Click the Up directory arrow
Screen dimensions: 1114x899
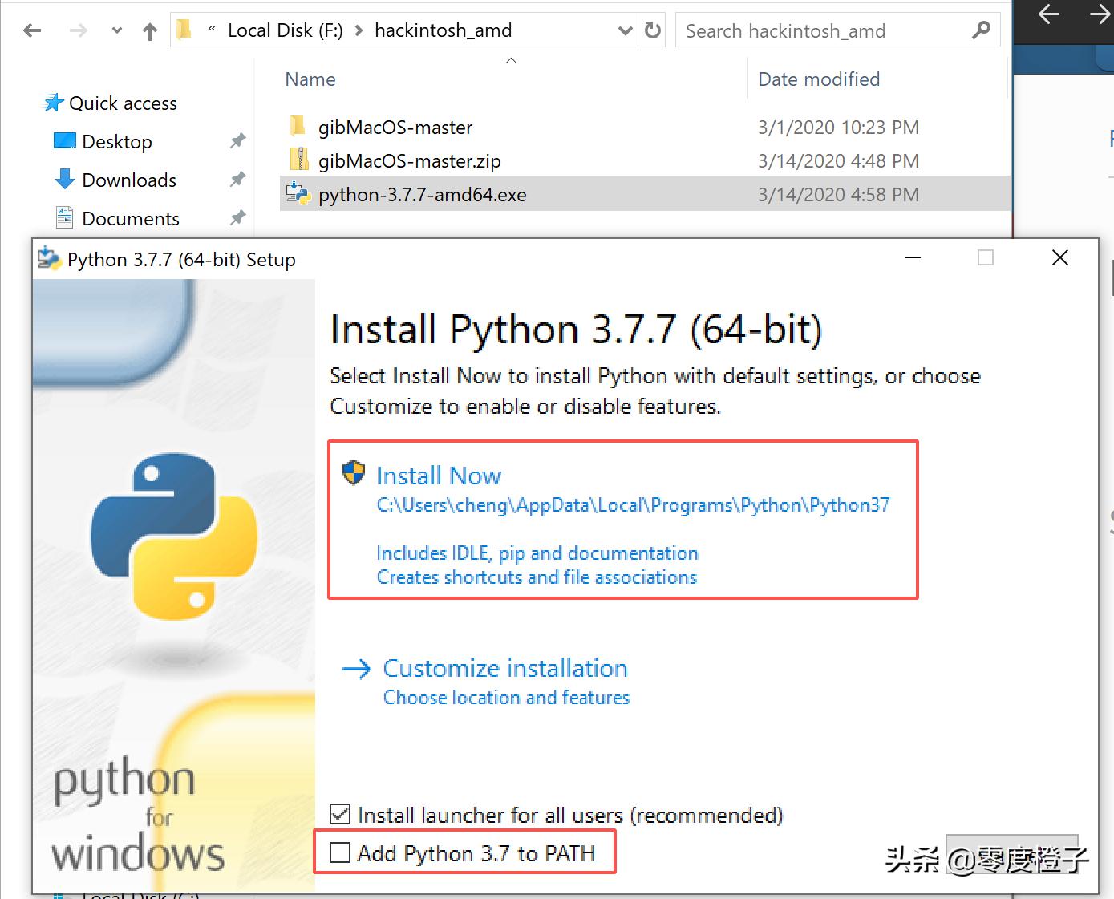point(150,31)
